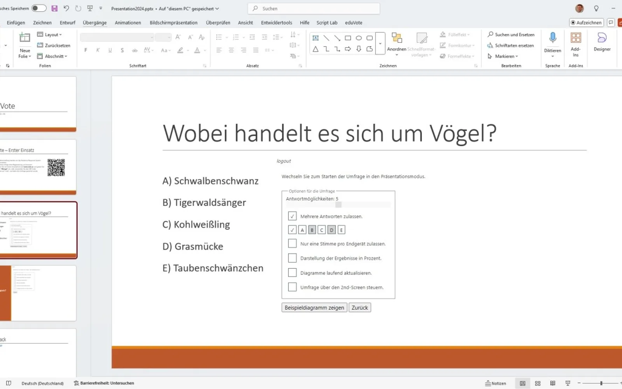Enable Darstellung der Ergebnisse in Prozent
The width and height of the screenshot is (622, 389).
(x=292, y=258)
